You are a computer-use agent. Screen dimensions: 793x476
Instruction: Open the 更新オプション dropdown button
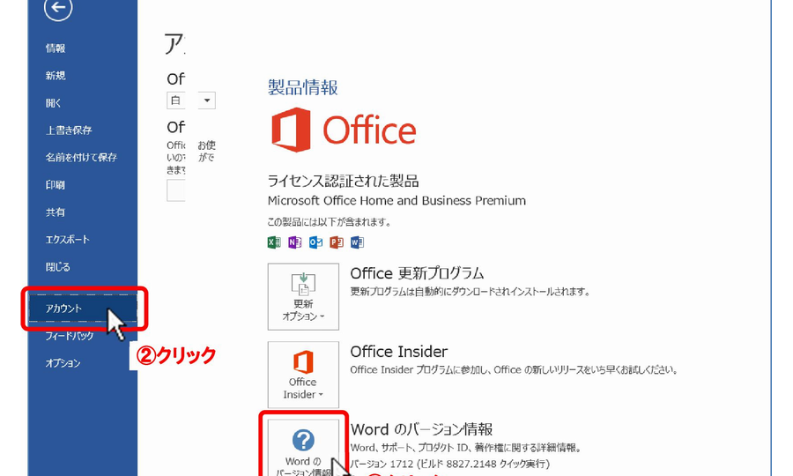(303, 296)
